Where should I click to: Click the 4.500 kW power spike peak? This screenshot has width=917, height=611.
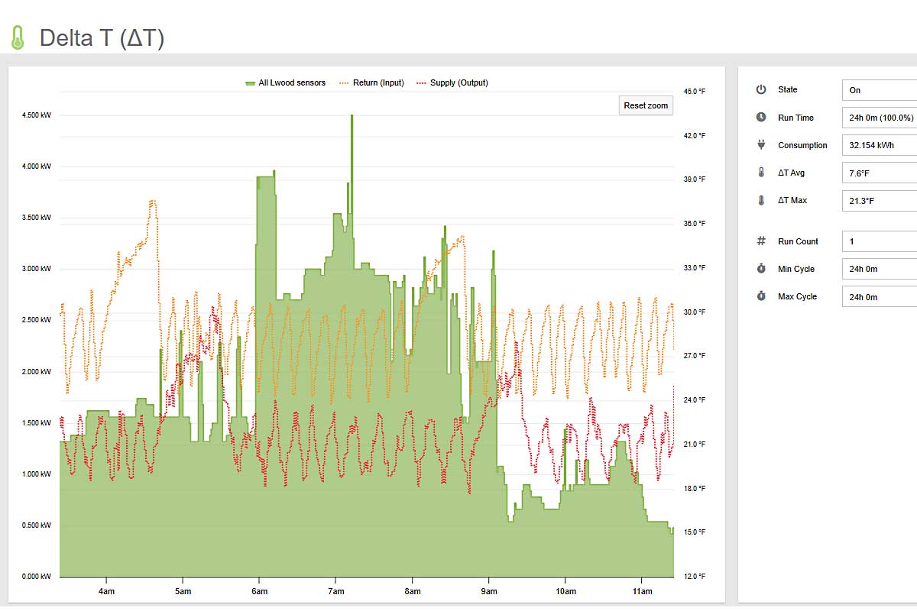[x=352, y=116]
